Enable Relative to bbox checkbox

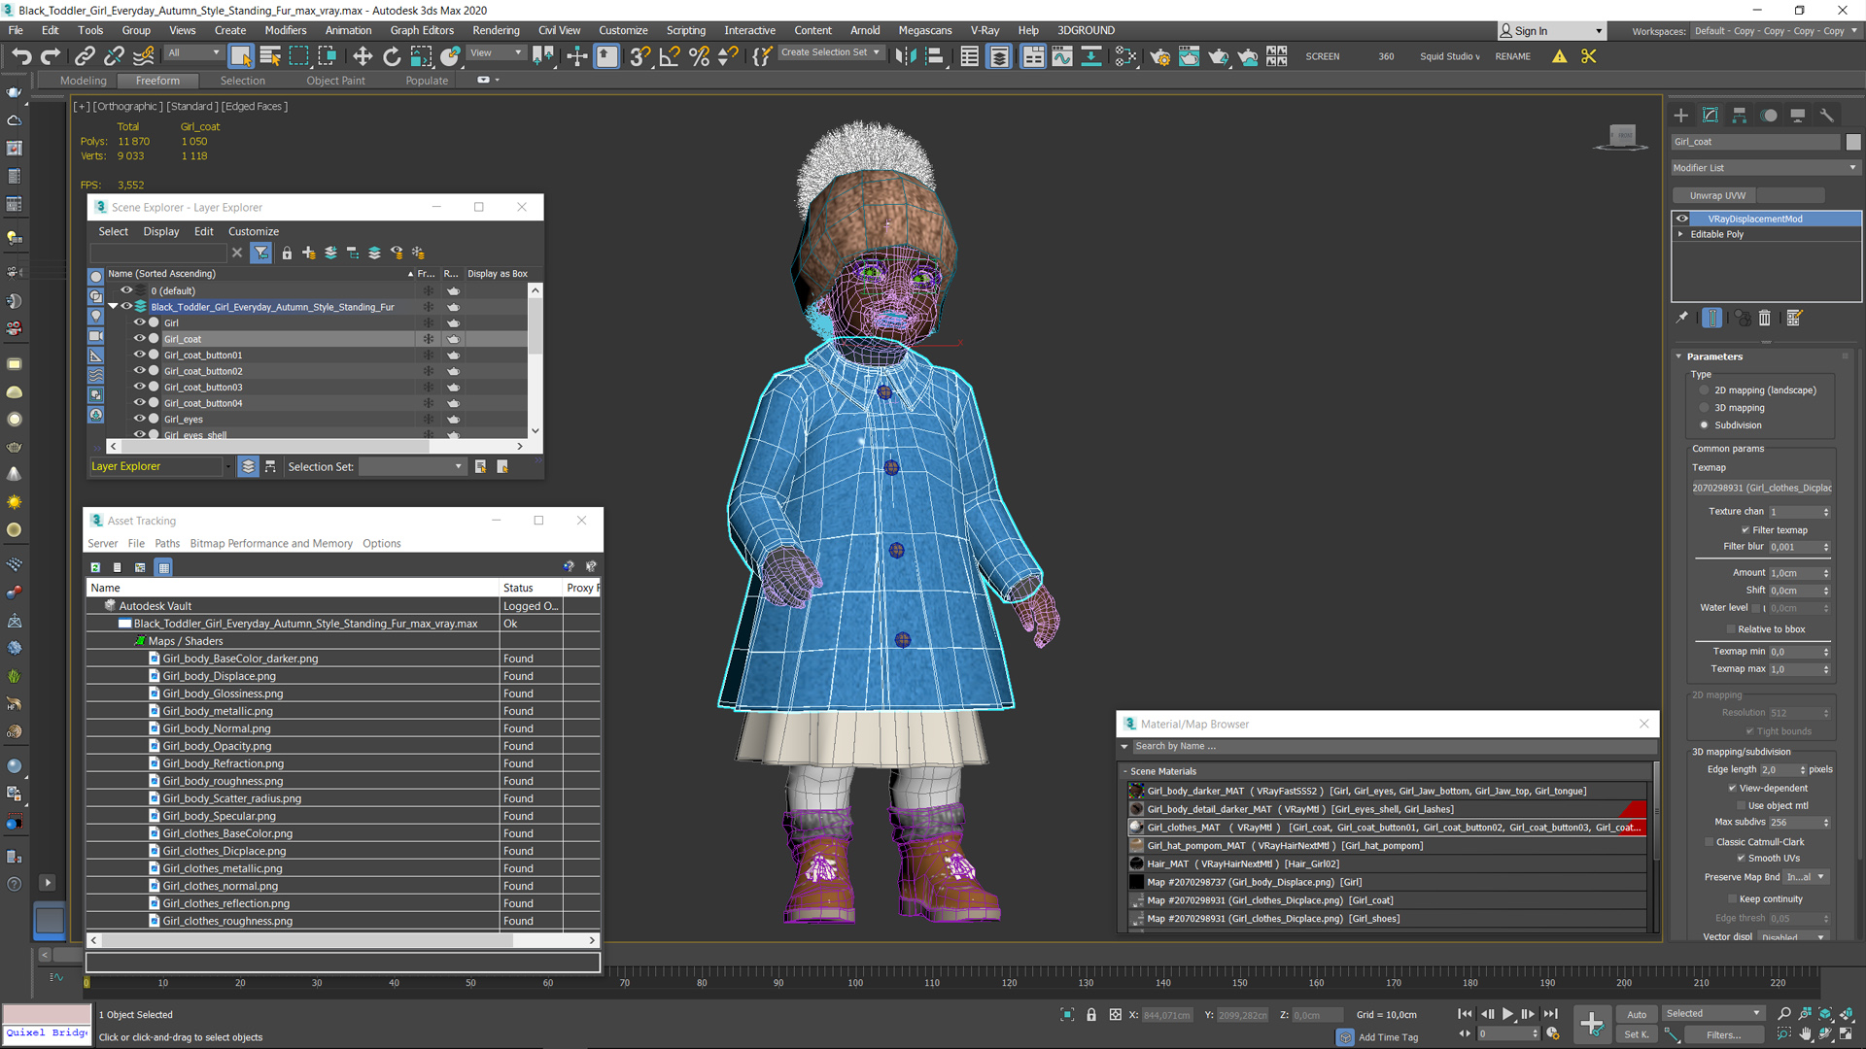click(1731, 629)
